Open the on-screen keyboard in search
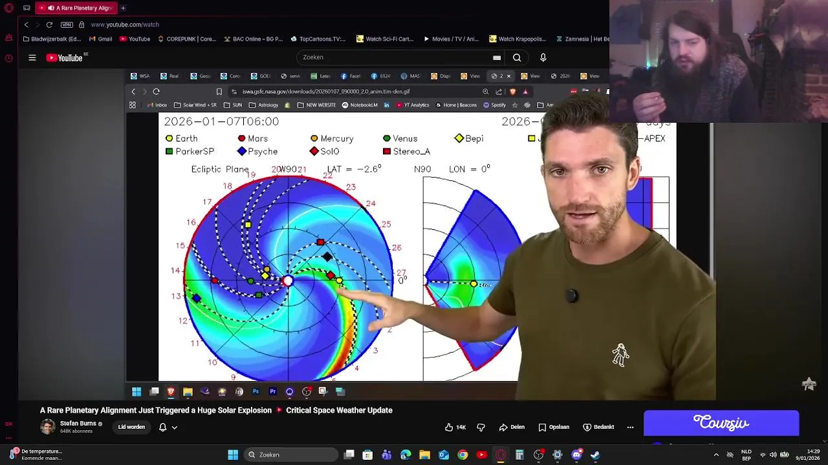 (497, 57)
